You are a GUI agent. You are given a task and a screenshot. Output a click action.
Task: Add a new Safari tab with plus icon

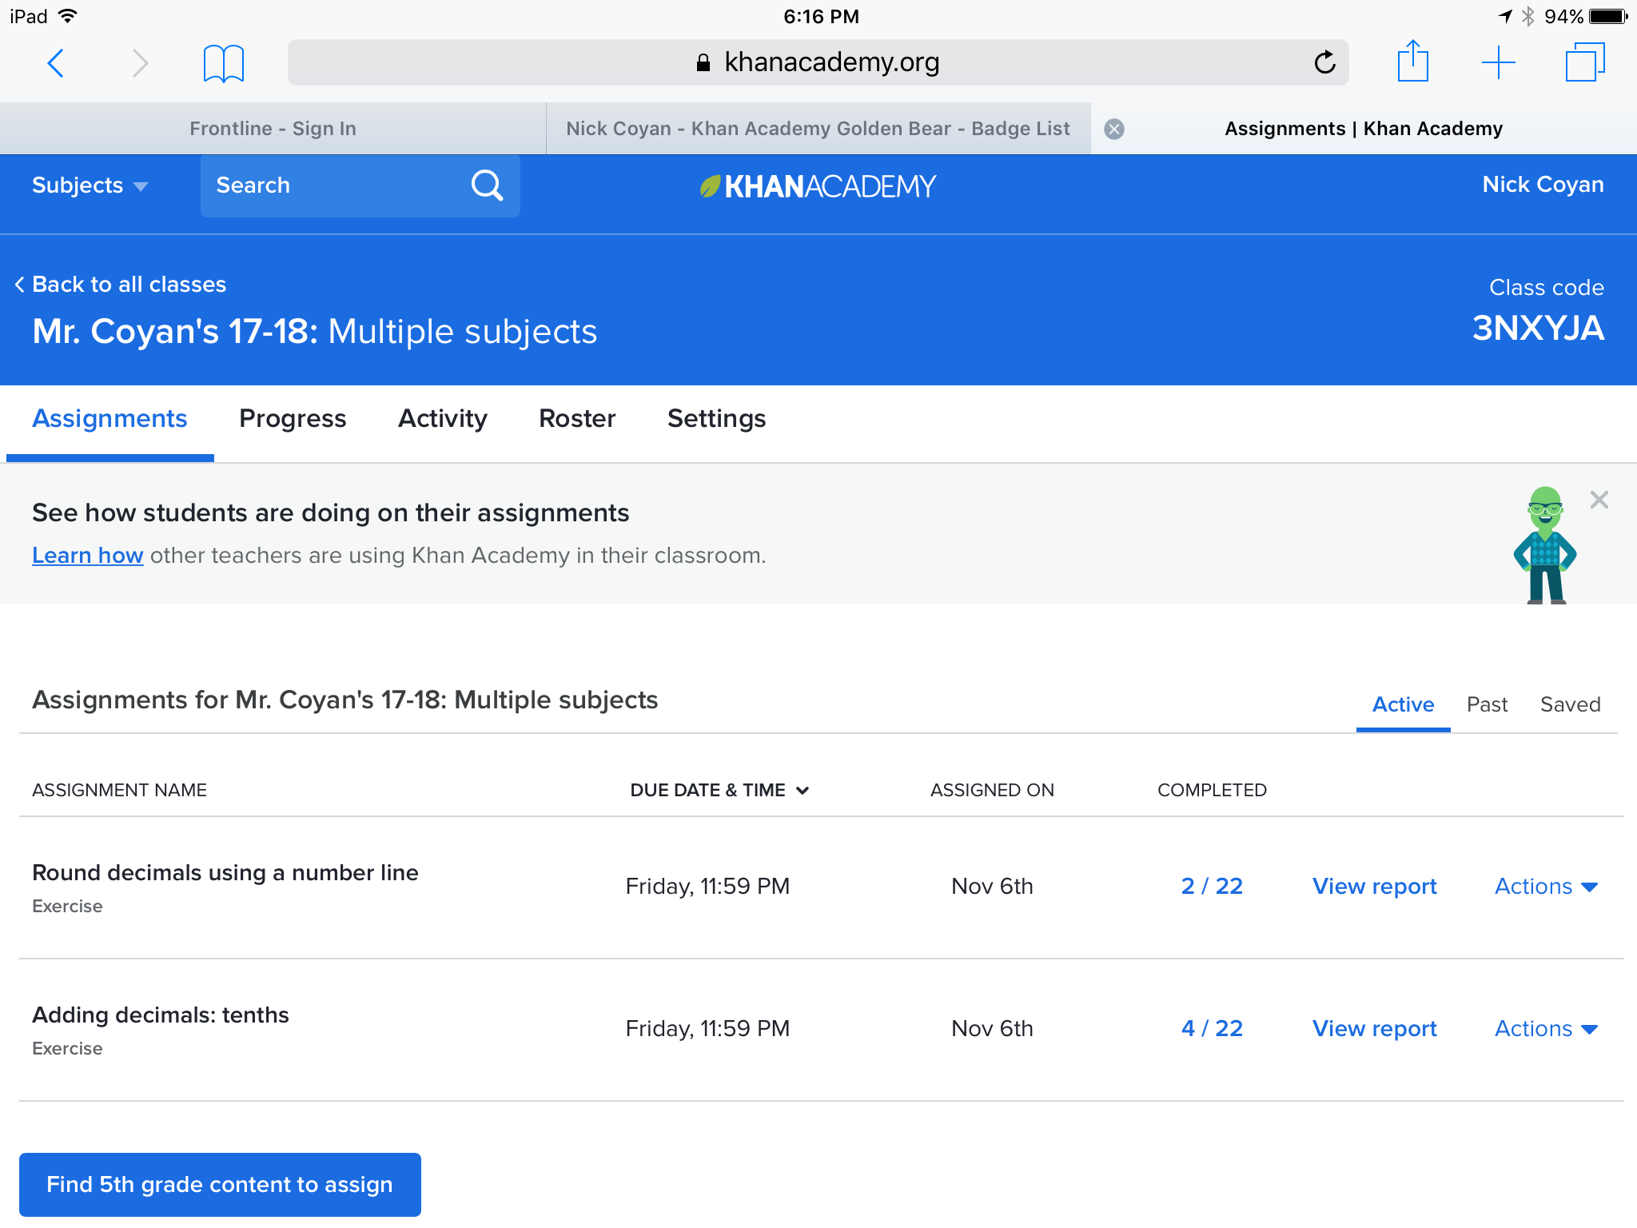pyautogui.click(x=1498, y=62)
